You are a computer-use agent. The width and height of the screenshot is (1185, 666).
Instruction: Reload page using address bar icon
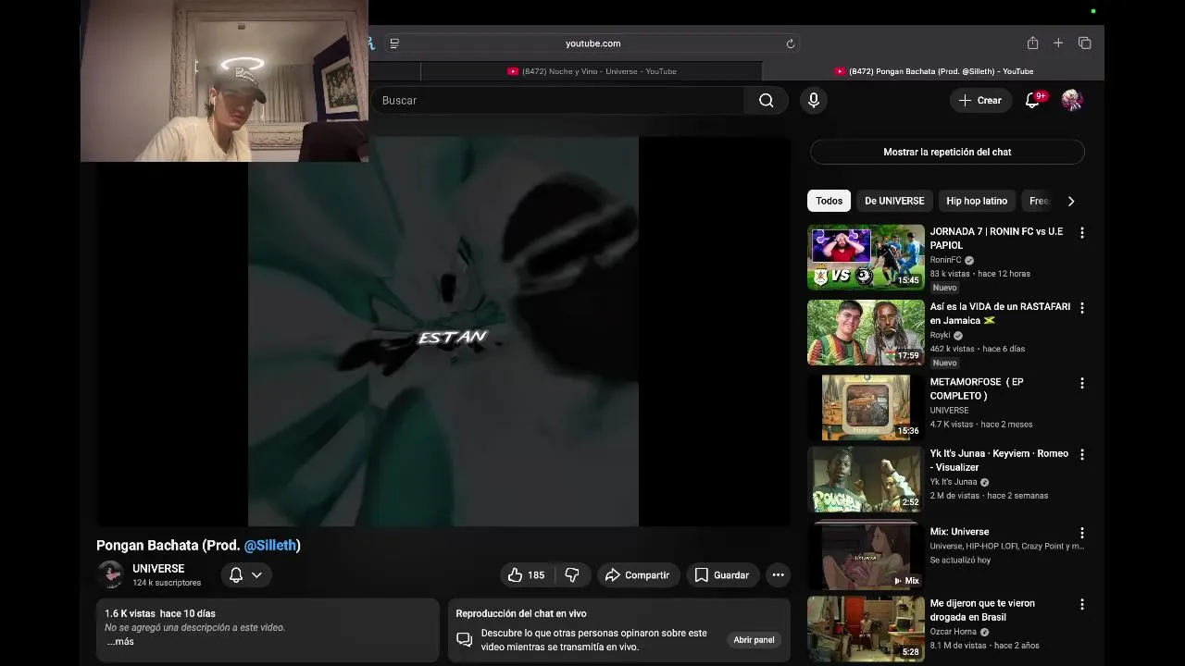791,43
